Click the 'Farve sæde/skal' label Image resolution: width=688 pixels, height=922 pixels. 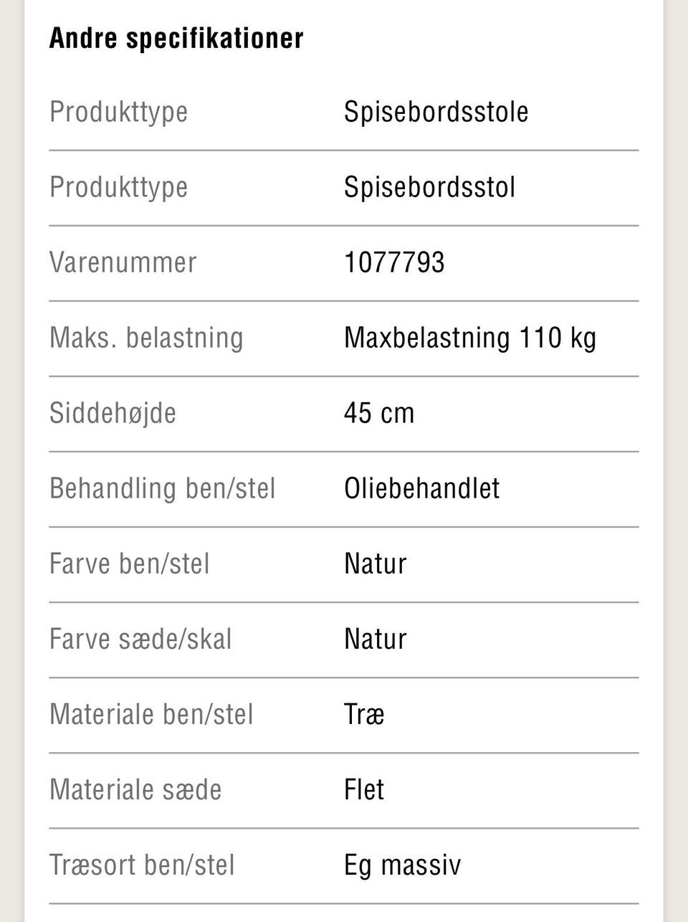tap(140, 639)
